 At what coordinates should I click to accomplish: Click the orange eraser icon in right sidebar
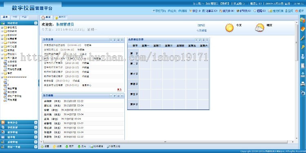pos(303,29)
